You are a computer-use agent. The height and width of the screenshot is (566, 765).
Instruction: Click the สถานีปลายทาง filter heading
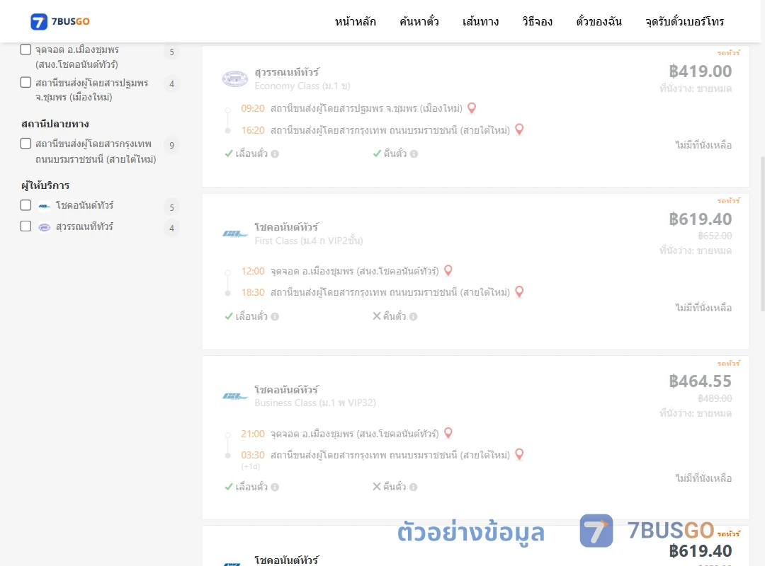tap(55, 124)
